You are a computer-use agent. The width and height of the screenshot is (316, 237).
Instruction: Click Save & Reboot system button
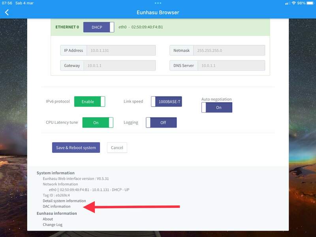(76, 147)
